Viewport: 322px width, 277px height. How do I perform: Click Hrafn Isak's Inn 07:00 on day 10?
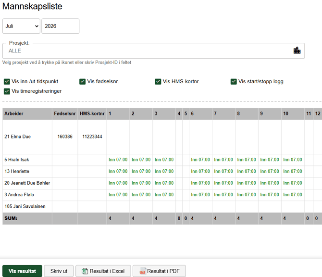coord(293,160)
